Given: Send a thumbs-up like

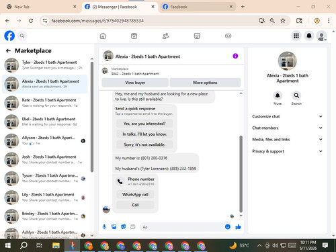Looking at the screenshot, I should 238,227.
